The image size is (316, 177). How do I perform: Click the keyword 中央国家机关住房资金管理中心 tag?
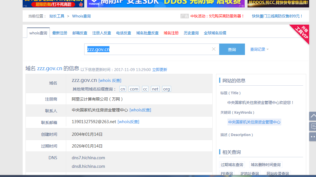click(254, 122)
